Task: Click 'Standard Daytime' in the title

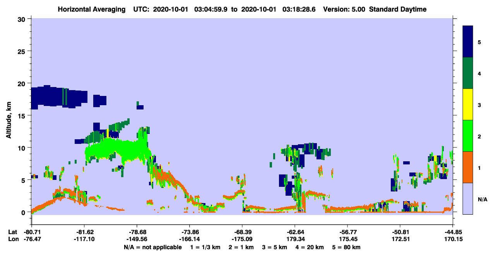Action: coord(398,9)
